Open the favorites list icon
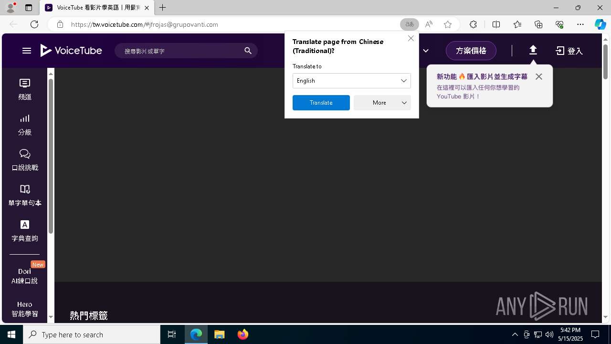 pos(517,24)
